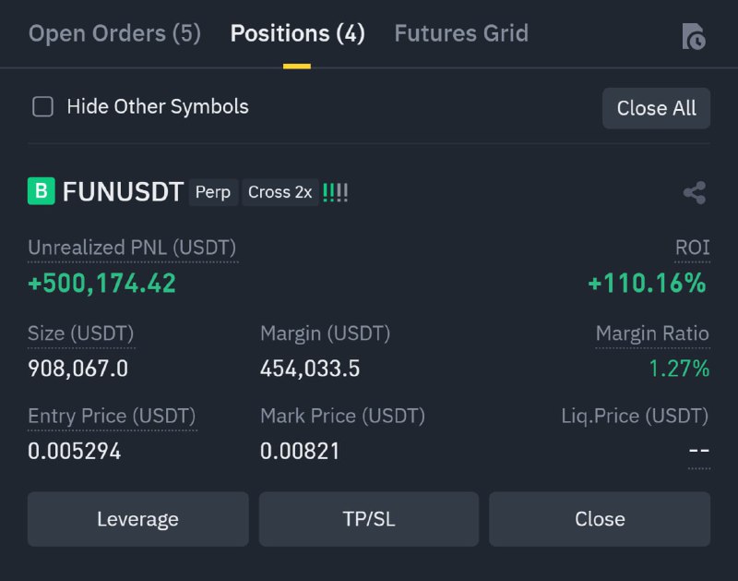This screenshot has width=738, height=581.
Task: Switch to the Open Orders (5) tab
Action: click(x=114, y=34)
